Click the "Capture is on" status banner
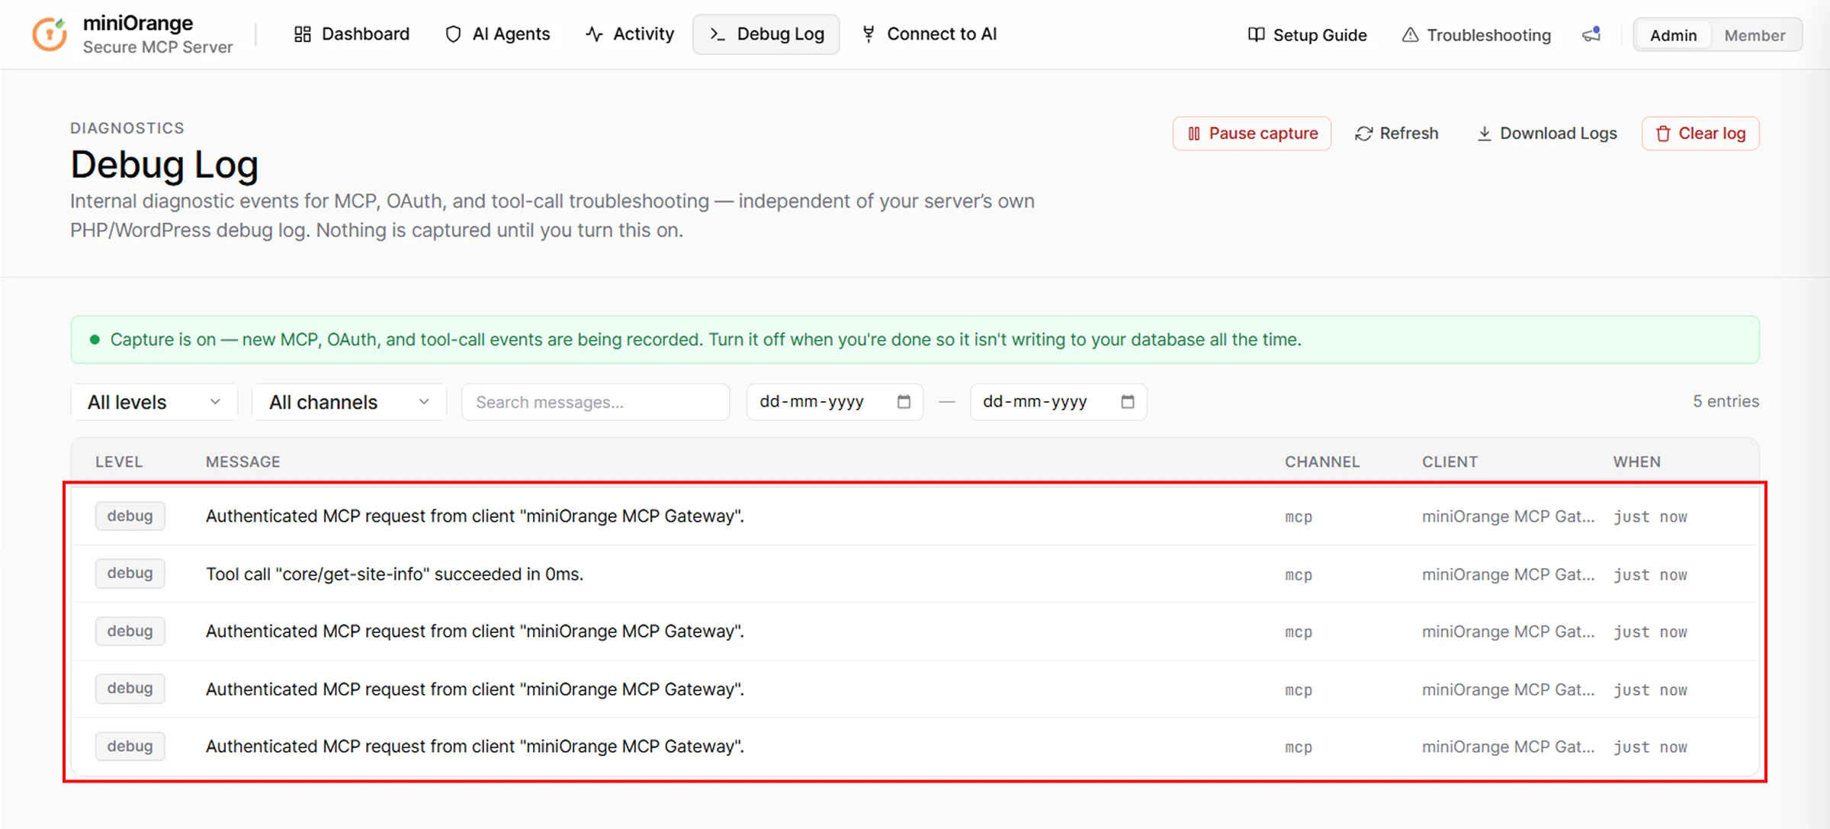The width and height of the screenshot is (1830, 829). click(x=915, y=339)
